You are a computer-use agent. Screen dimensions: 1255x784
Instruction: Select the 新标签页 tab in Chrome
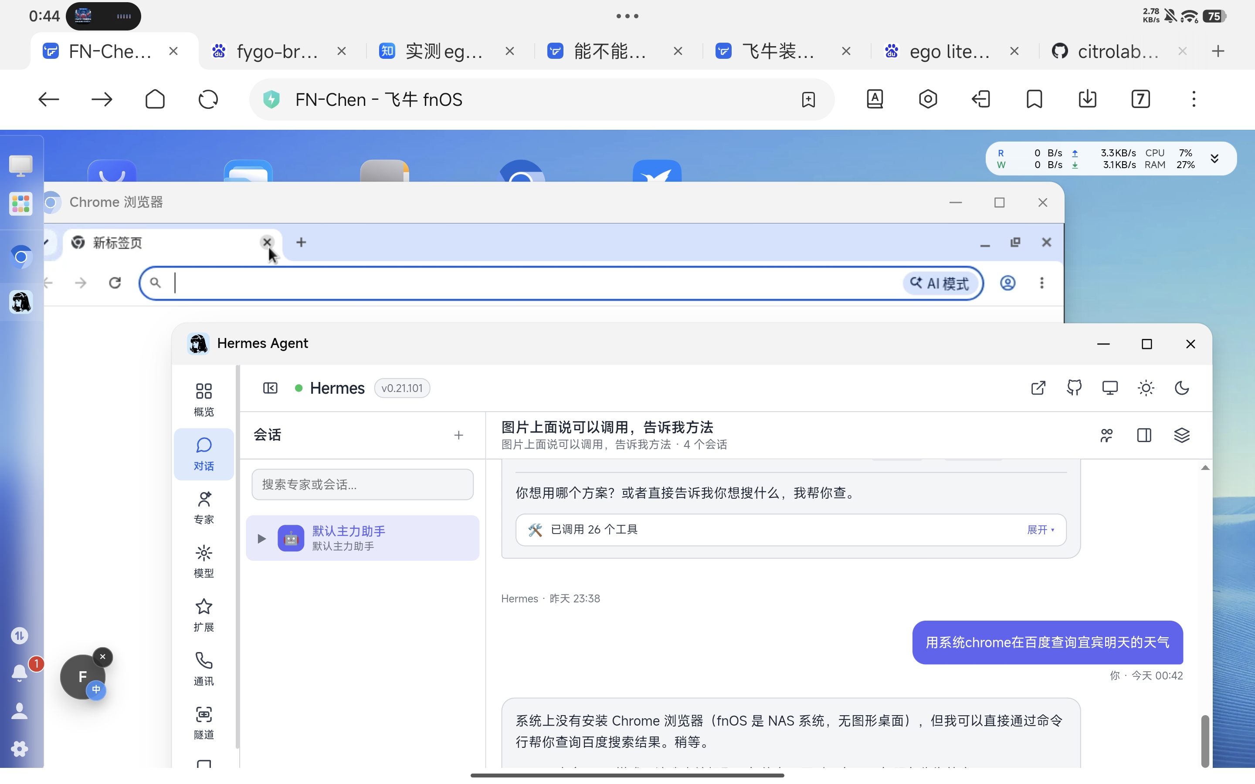pyautogui.click(x=172, y=243)
